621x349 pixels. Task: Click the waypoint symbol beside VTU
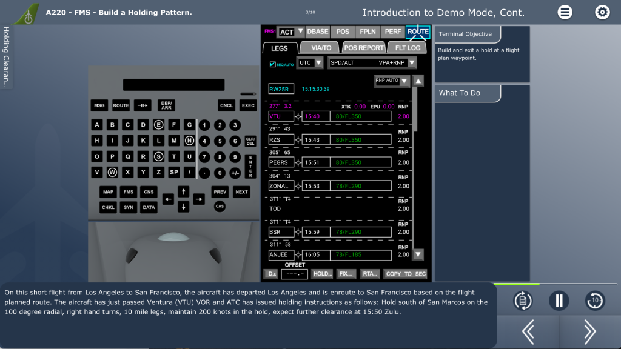[x=298, y=116]
